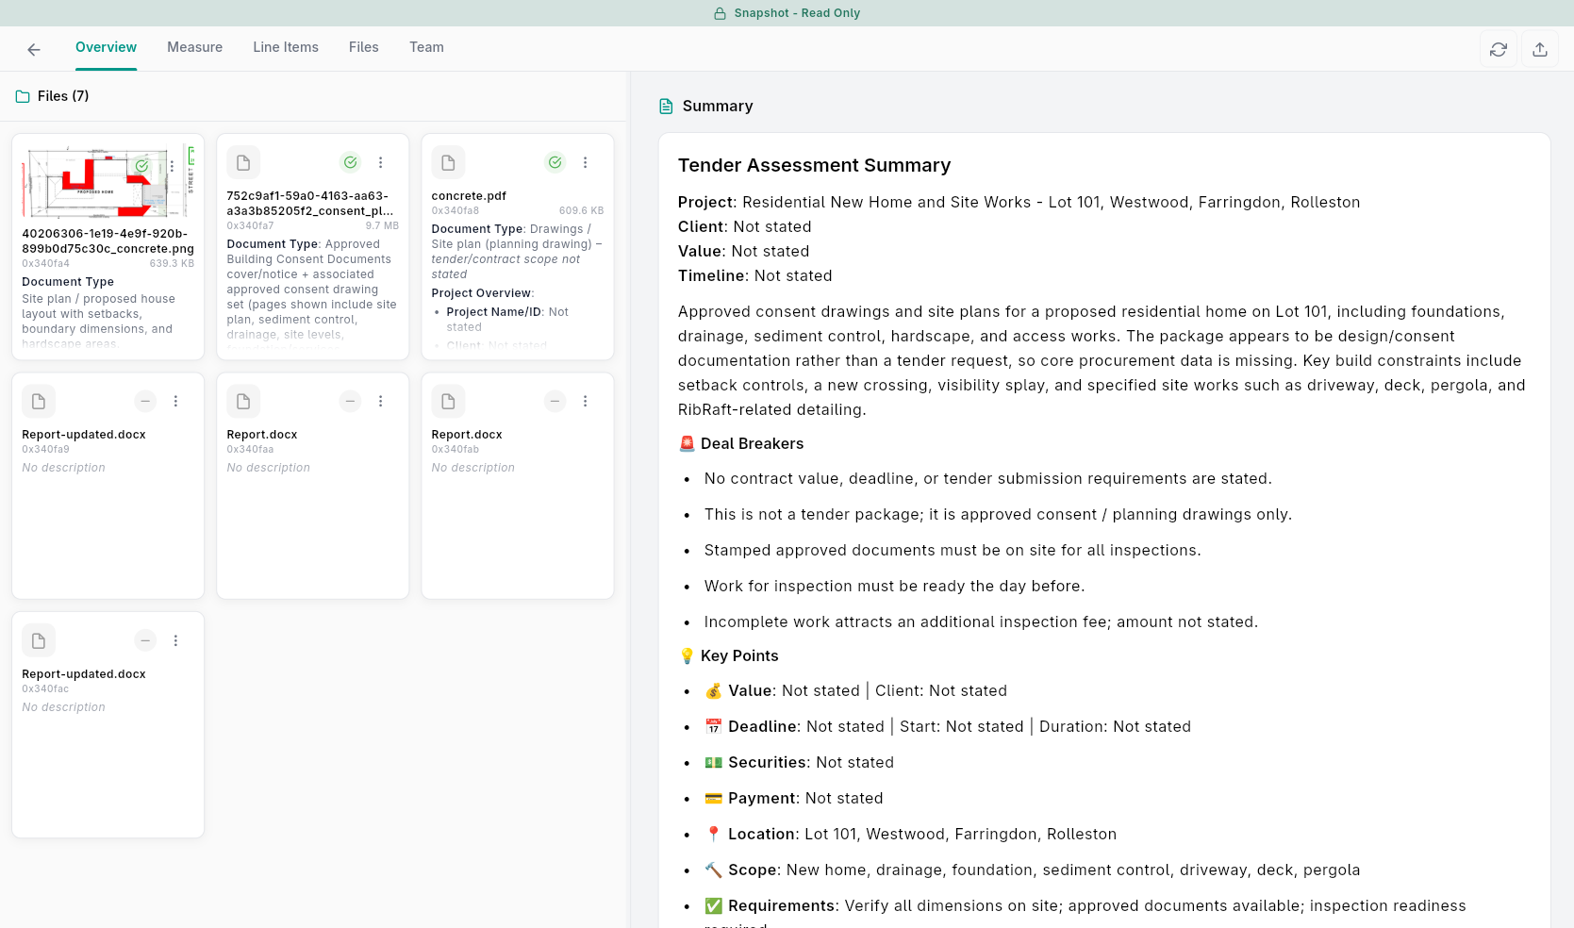Click the Report.docx 0x340faa file icon
1574x928 pixels.
(243, 401)
